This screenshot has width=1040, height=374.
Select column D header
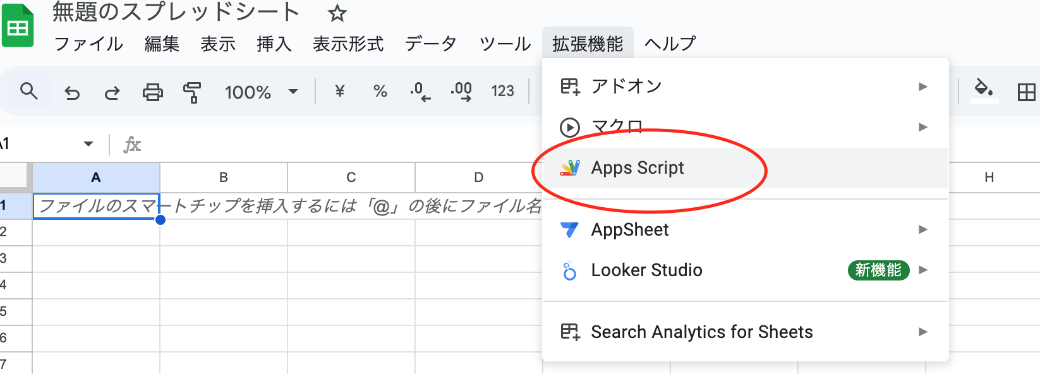pyautogui.click(x=478, y=178)
